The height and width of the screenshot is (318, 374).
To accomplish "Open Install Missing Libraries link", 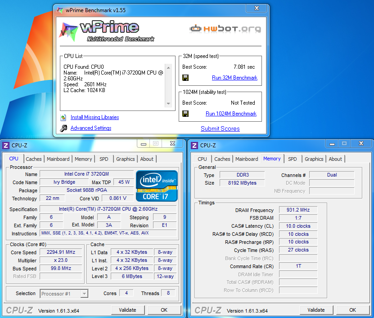I will (x=95, y=117).
